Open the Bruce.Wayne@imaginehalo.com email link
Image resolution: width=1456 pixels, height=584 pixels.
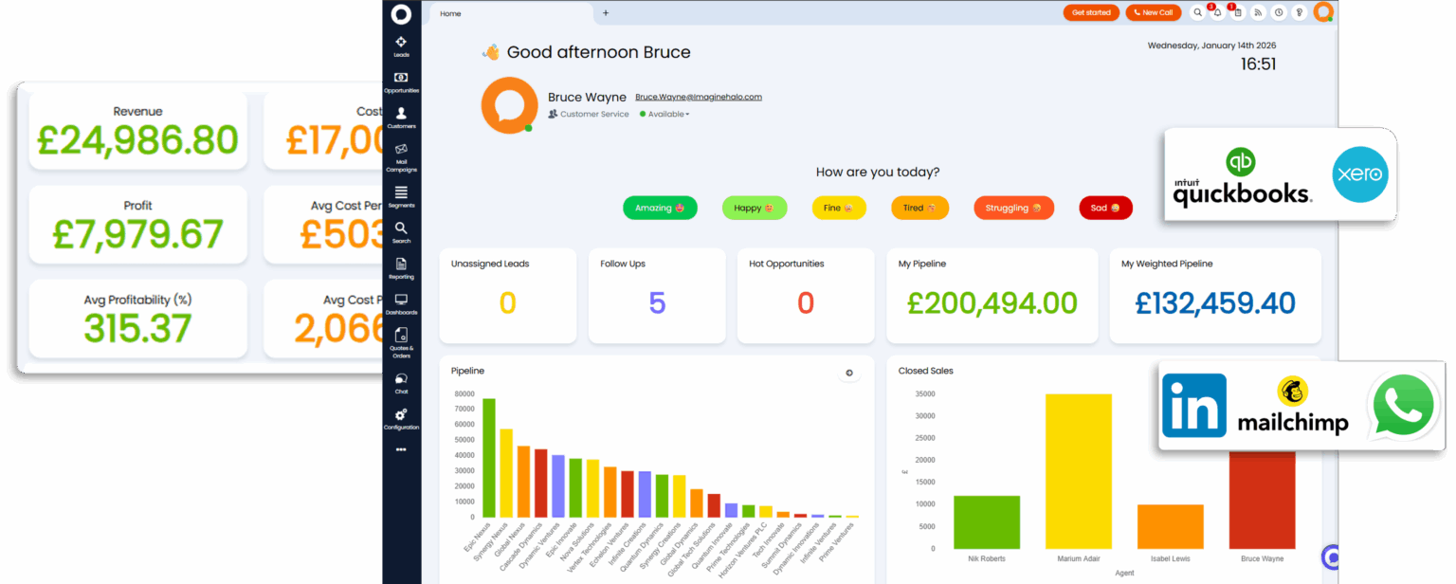(698, 97)
